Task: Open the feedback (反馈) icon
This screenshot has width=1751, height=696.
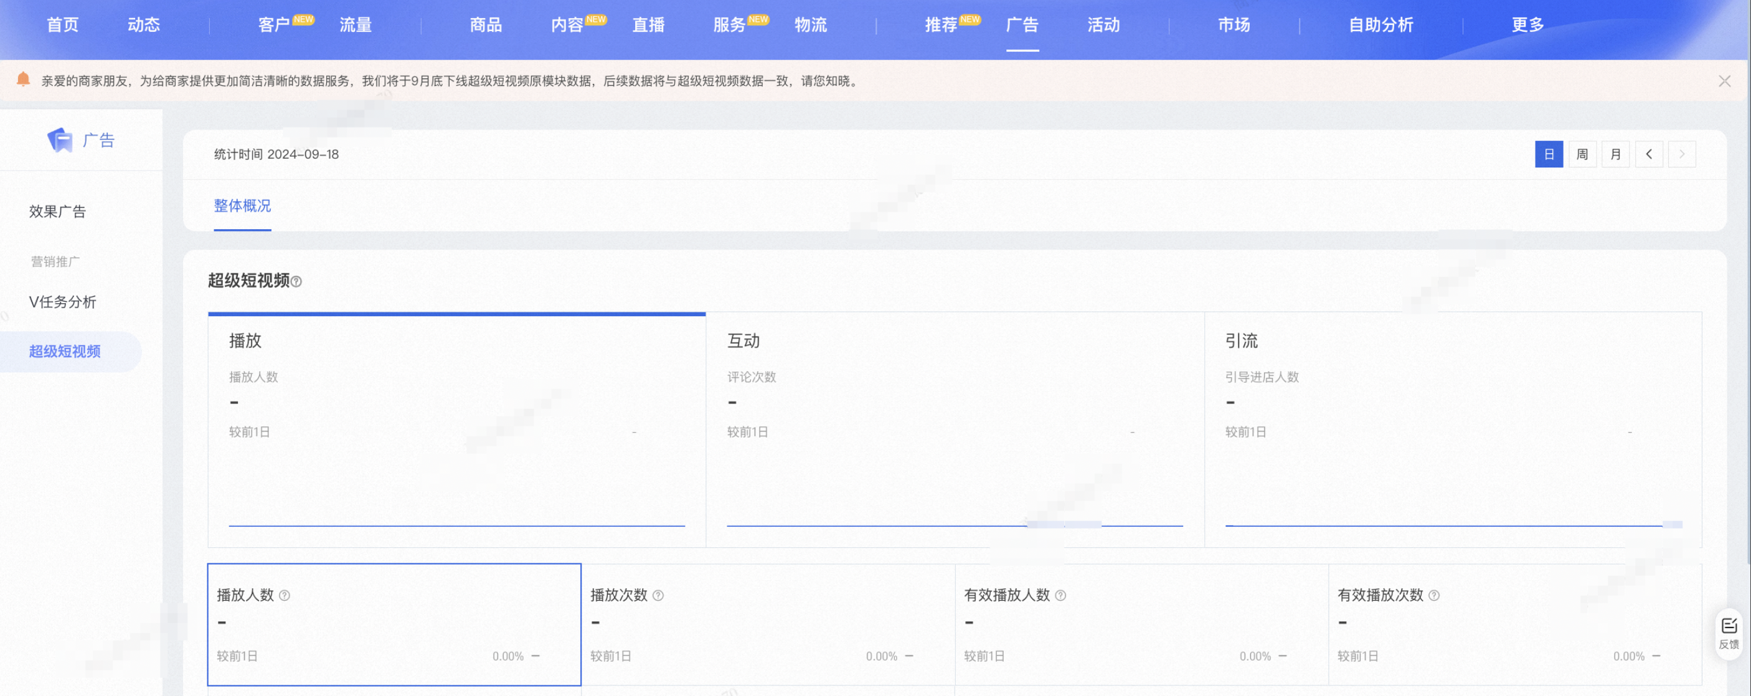Action: pyautogui.click(x=1729, y=634)
